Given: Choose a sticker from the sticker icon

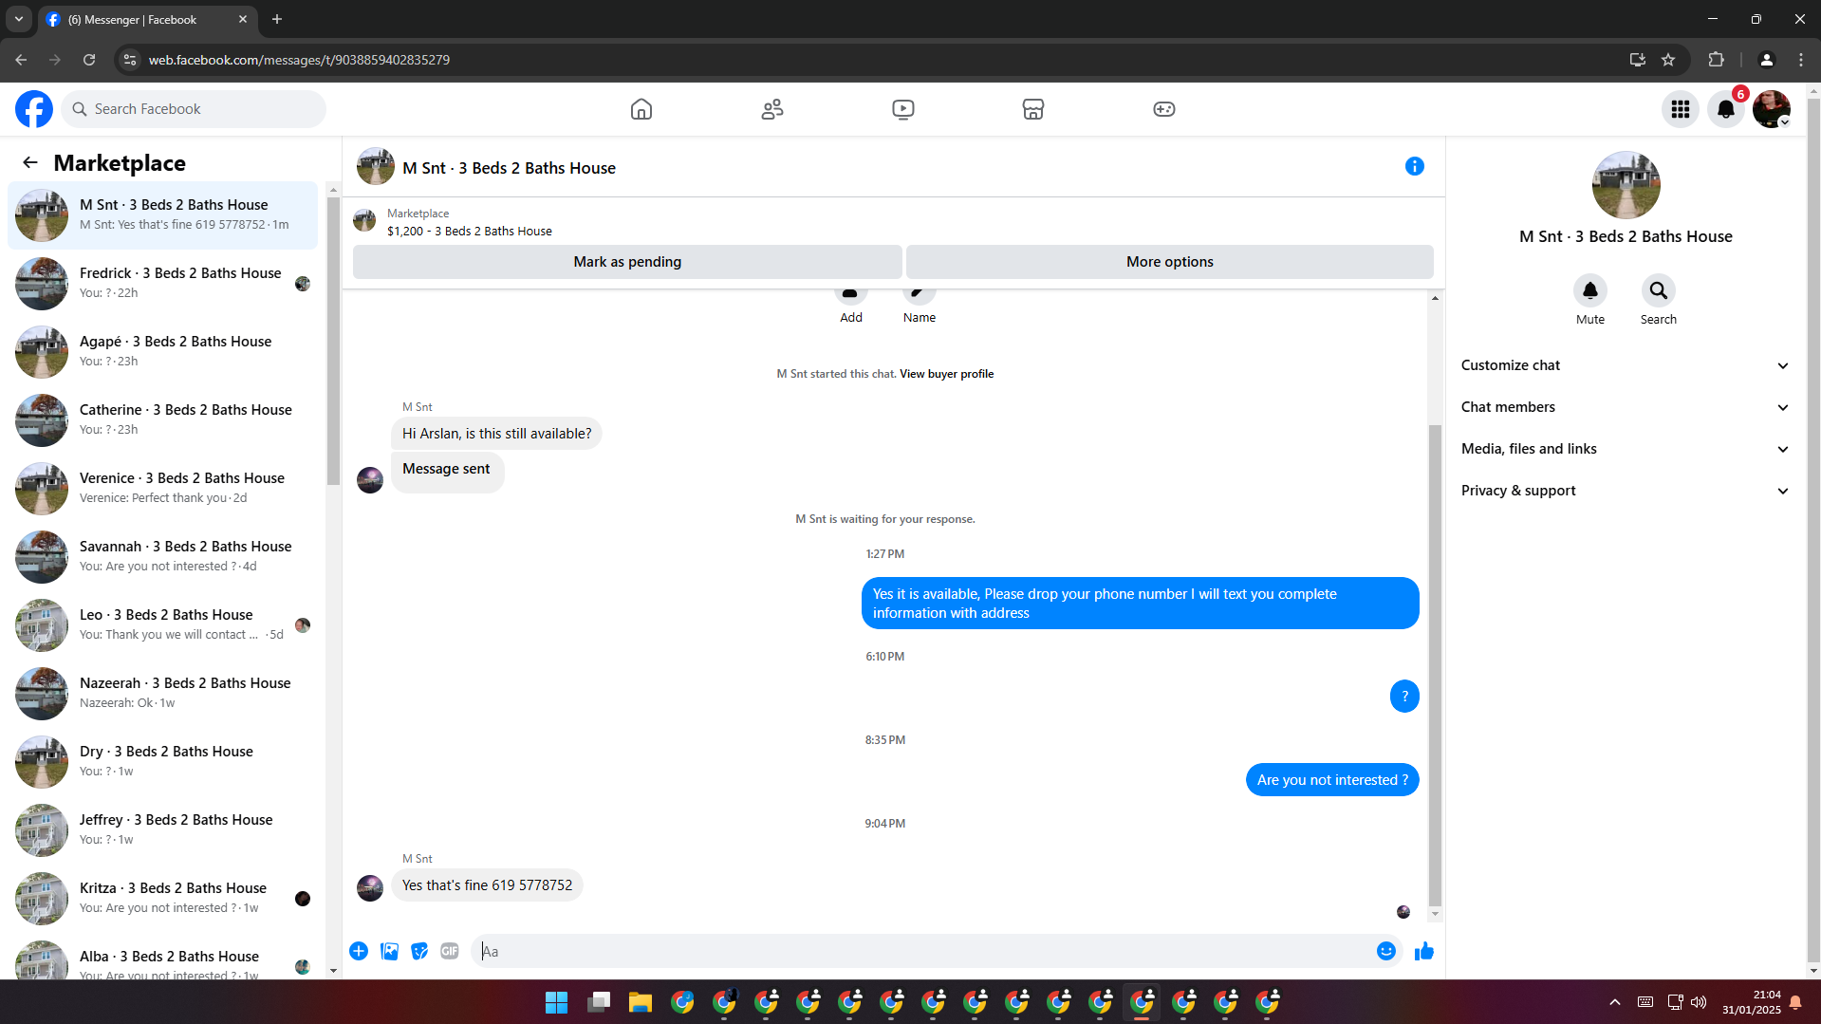Looking at the screenshot, I should tap(419, 951).
